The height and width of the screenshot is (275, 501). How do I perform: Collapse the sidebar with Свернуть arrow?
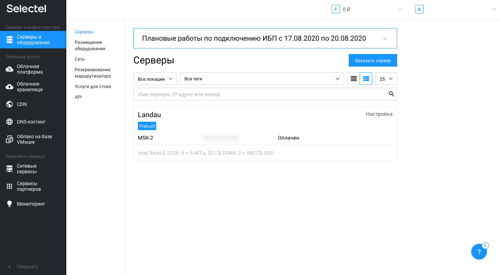pyautogui.click(x=9, y=267)
